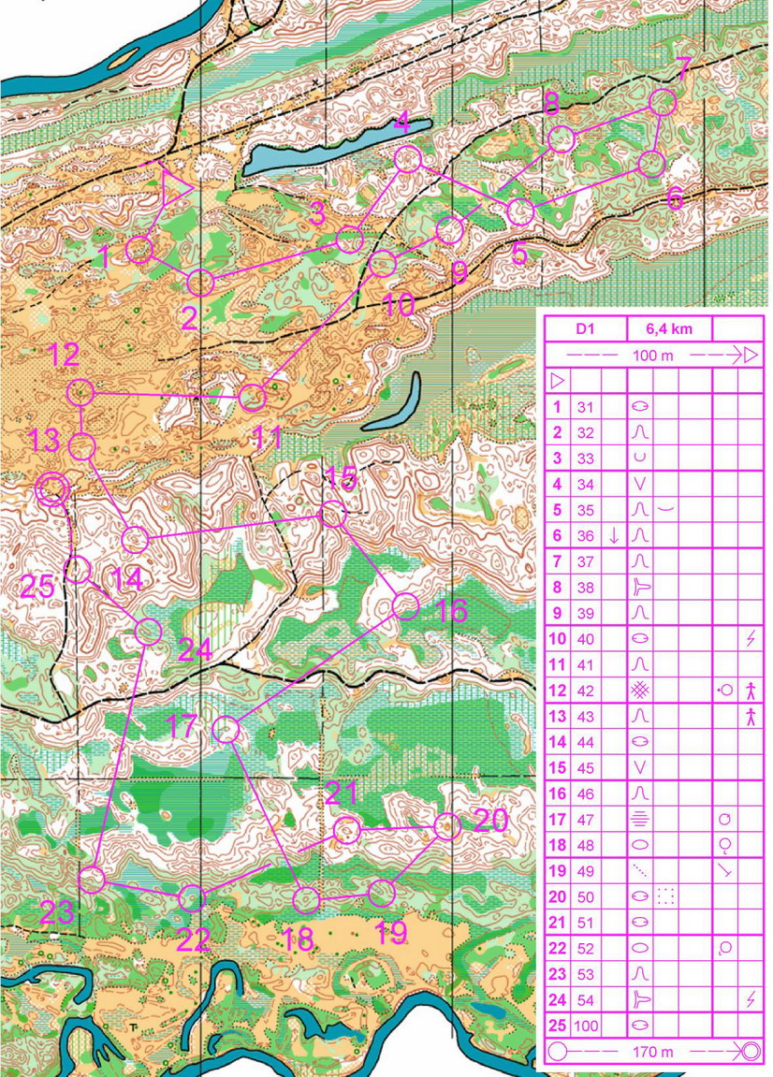This screenshot has width=773, height=1077.
Task: Click the marsh symbol in row 17
Action: 640,820
